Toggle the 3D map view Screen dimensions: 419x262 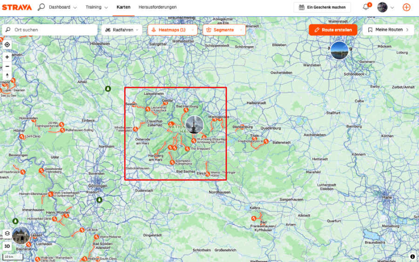(7, 246)
